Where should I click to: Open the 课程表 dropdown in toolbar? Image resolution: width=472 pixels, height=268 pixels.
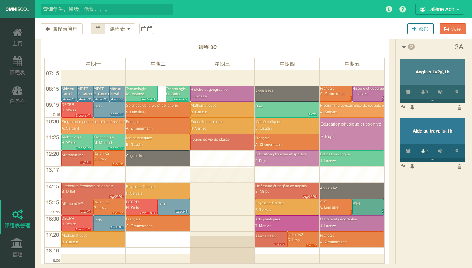click(120, 29)
